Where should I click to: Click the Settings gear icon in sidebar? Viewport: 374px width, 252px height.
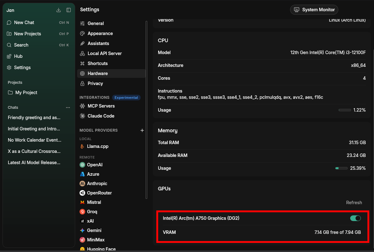tap(9, 68)
